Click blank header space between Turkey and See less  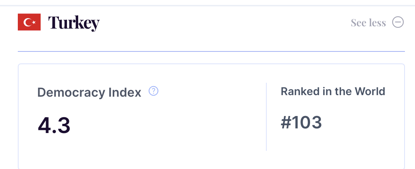click(x=225, y=23)
